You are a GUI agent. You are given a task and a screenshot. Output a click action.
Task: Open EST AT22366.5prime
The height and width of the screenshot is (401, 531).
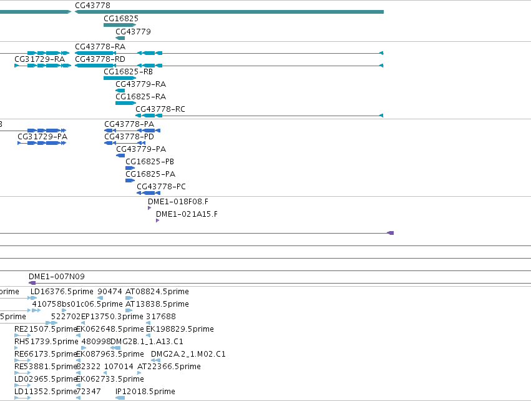[169, 367]
